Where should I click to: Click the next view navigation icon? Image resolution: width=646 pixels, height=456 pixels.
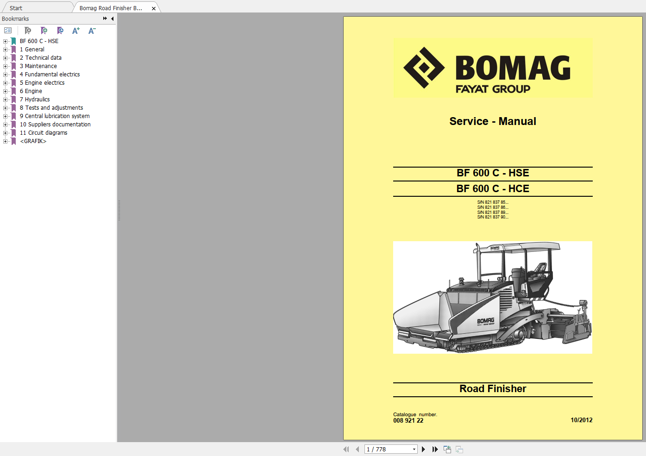459,449
